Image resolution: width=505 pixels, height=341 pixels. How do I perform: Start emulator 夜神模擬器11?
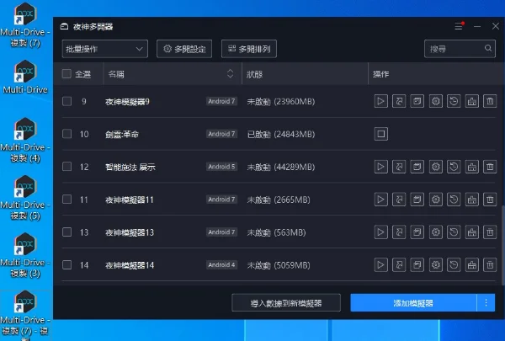click(380, 200)
